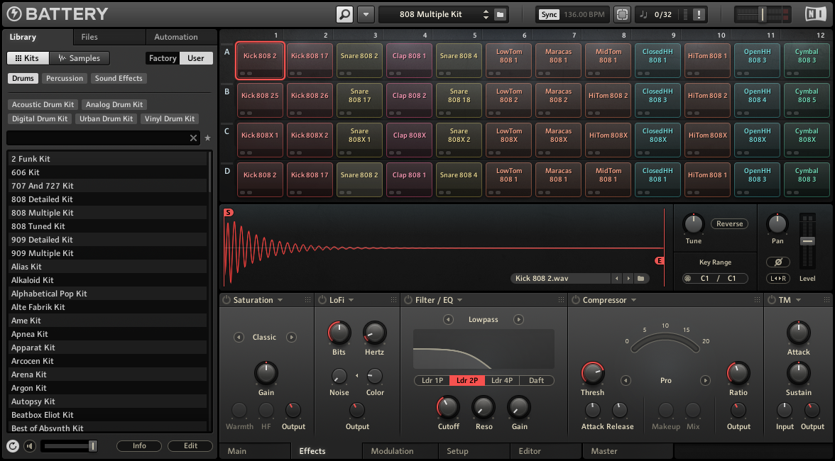Click the magnifier search icon in header
The width and height of the screenshot is (835, 461).
click(x=344, y=14)
